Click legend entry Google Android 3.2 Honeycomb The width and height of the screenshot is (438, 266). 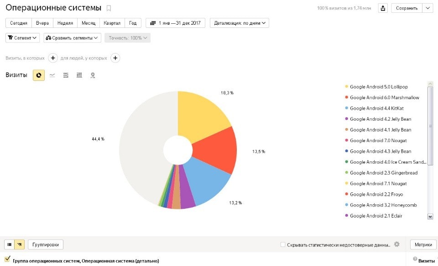click(x=383, y=205)
